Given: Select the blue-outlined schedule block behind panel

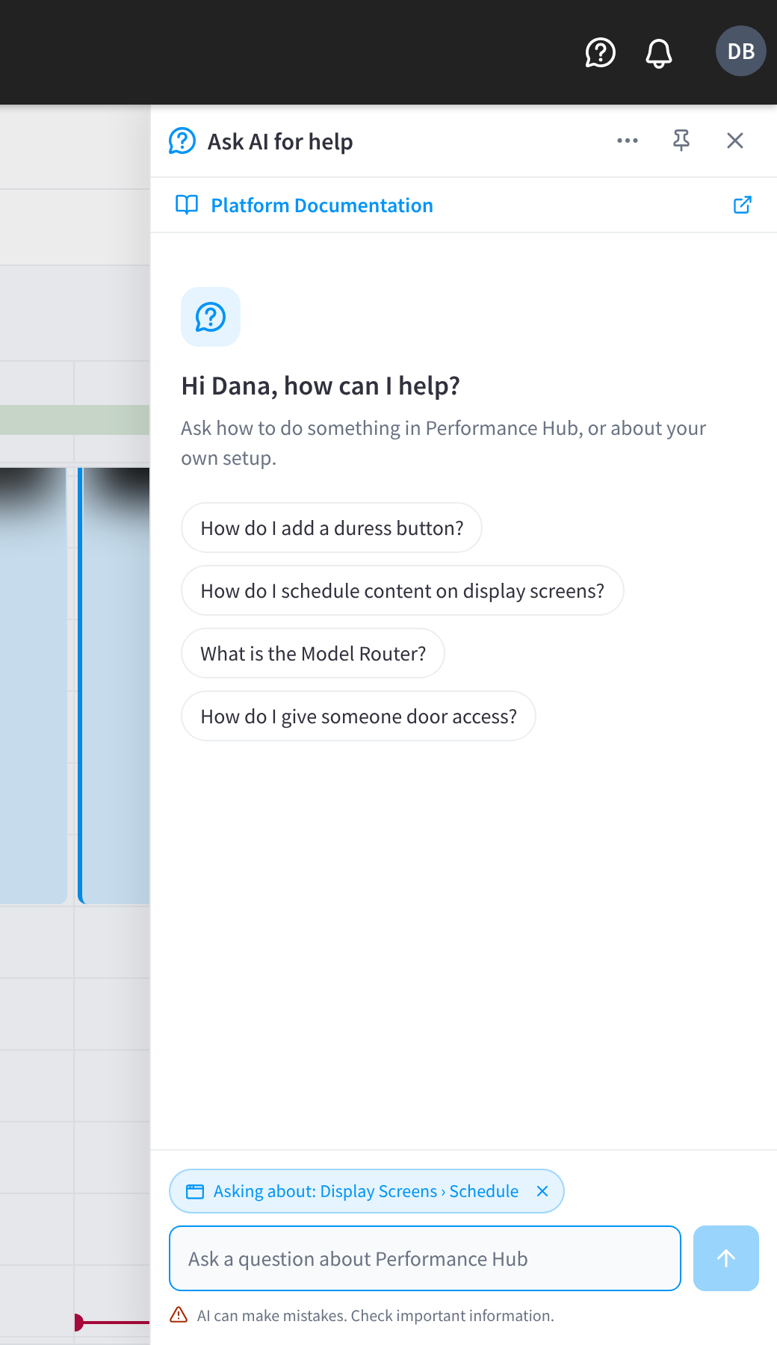Looking at the screenshot, I should tap(114, 685).
